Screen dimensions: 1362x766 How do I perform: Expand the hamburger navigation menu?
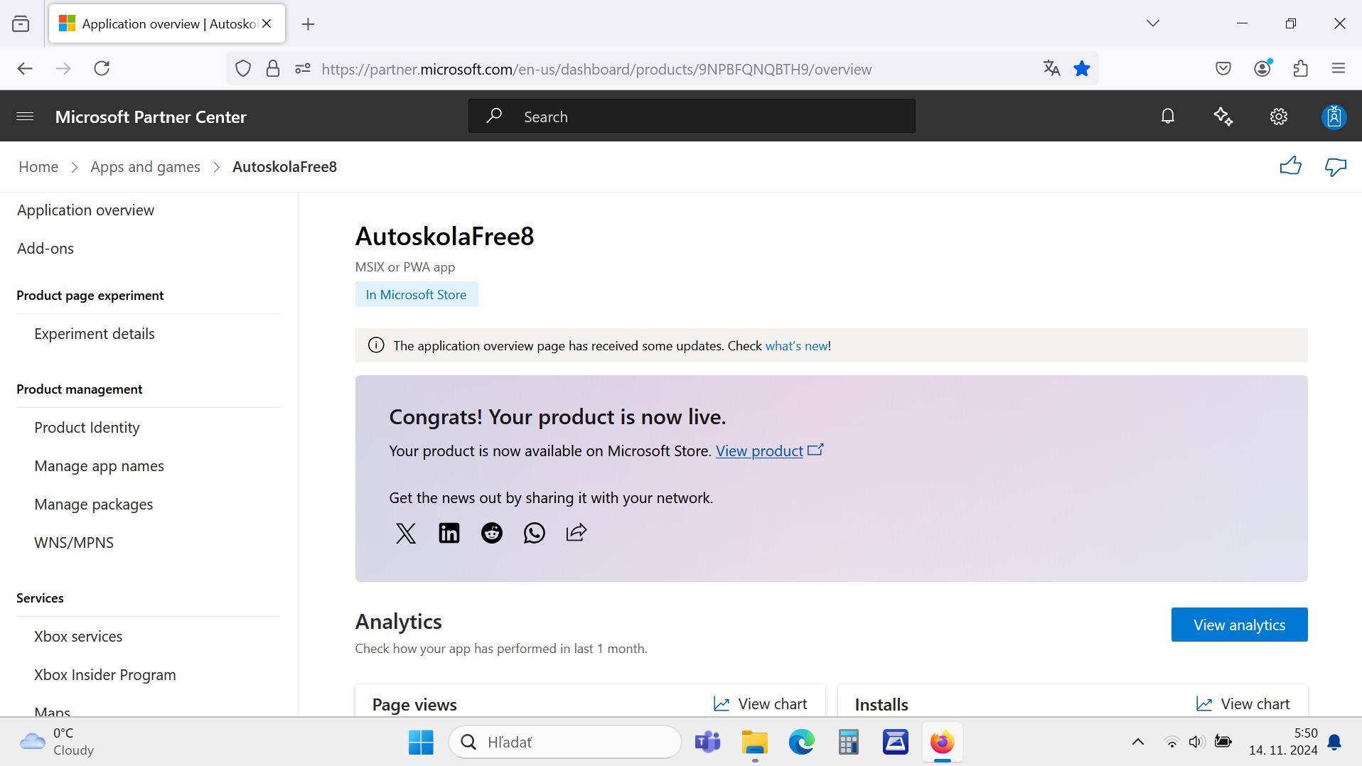pos(25,117)
